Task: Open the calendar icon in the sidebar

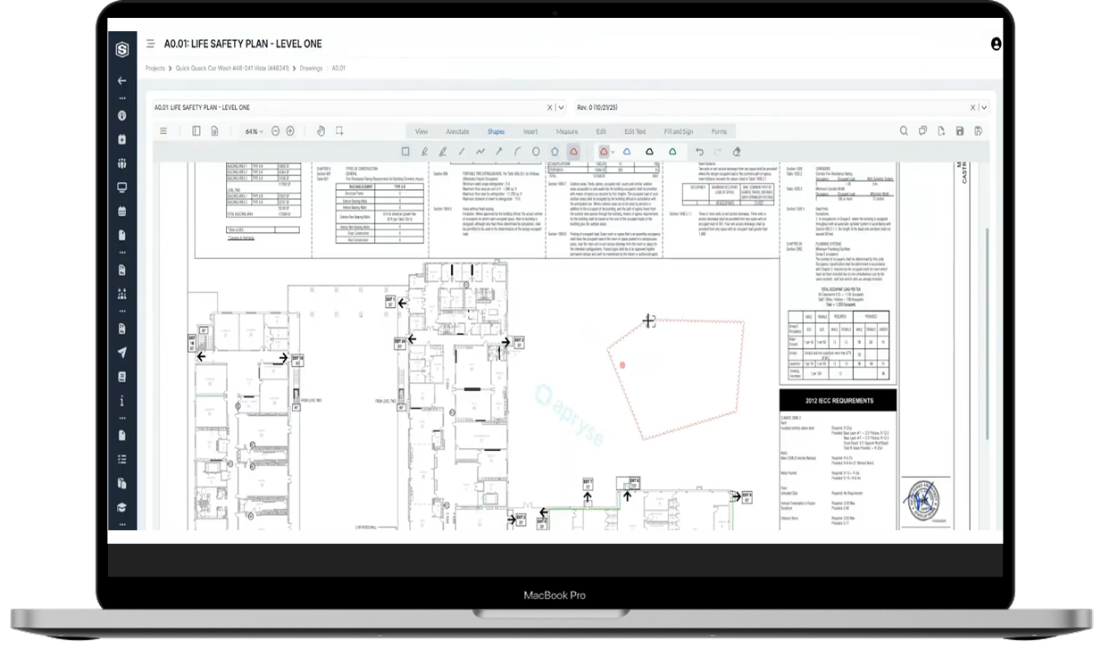Action: 122,212
